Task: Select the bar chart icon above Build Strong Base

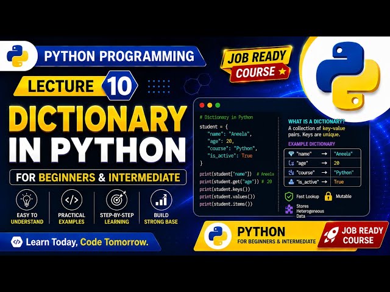Action: [x=161, y=200]
